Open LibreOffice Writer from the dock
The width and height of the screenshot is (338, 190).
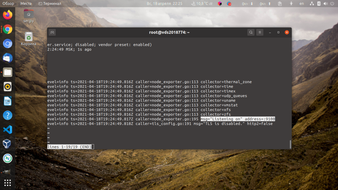(8, 101)
